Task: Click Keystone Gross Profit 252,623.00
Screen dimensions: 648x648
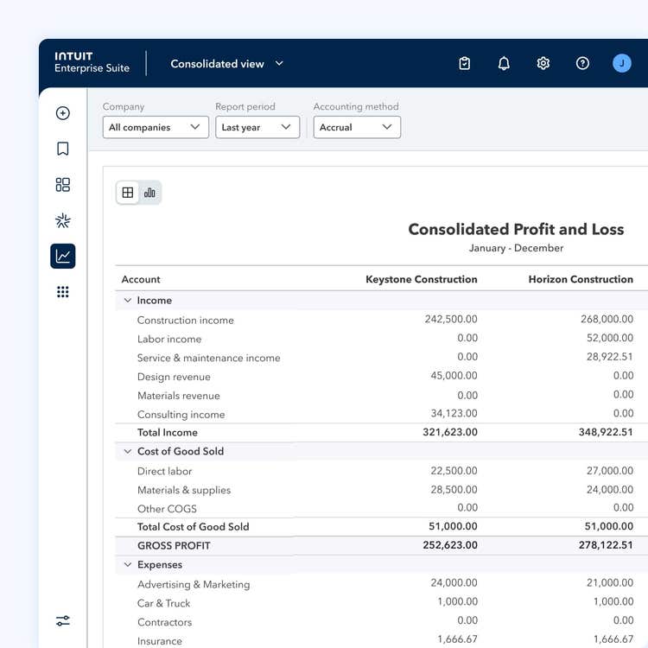Action: [x=449, y=545]
